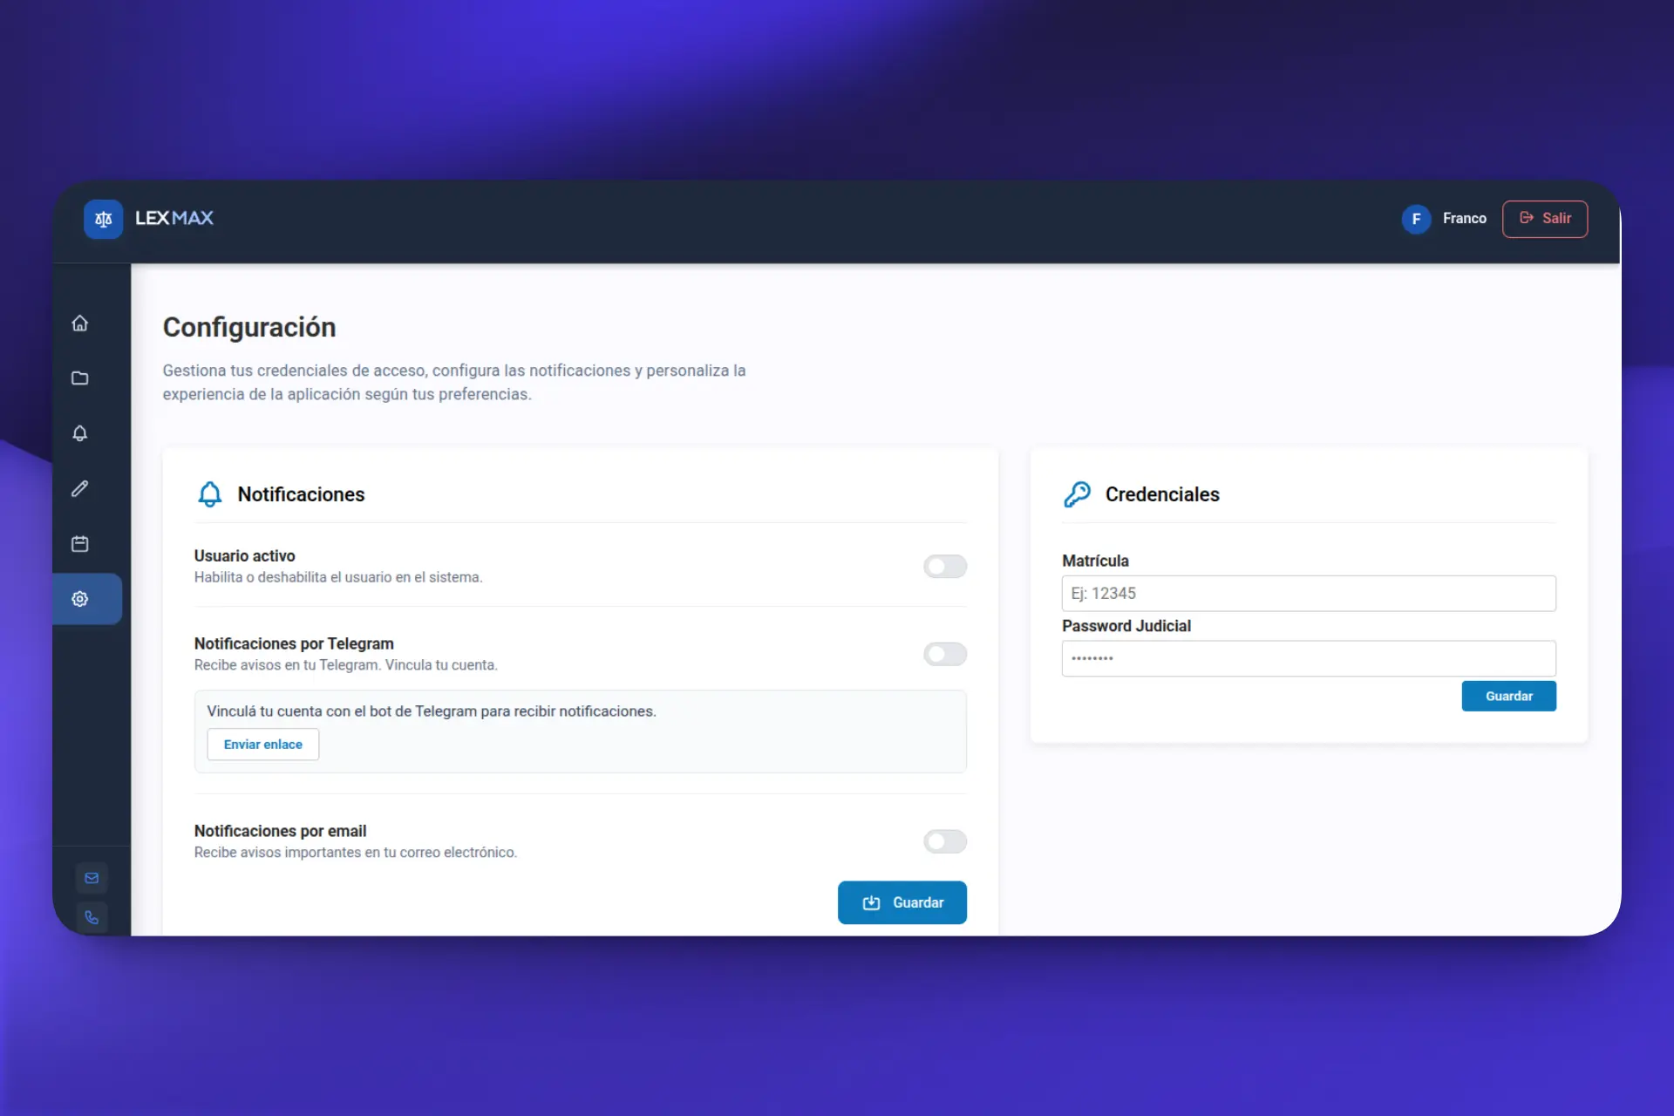Click the key icon beside Credenciales heading
The width and height of the screenshot is (1674, 1116).
point(1078,494)
